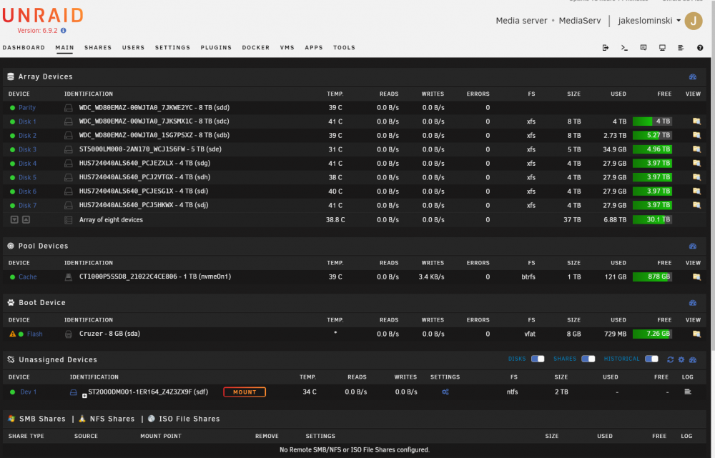Click the Pool Devices dashboard gauge icon

tap(693, 246)
